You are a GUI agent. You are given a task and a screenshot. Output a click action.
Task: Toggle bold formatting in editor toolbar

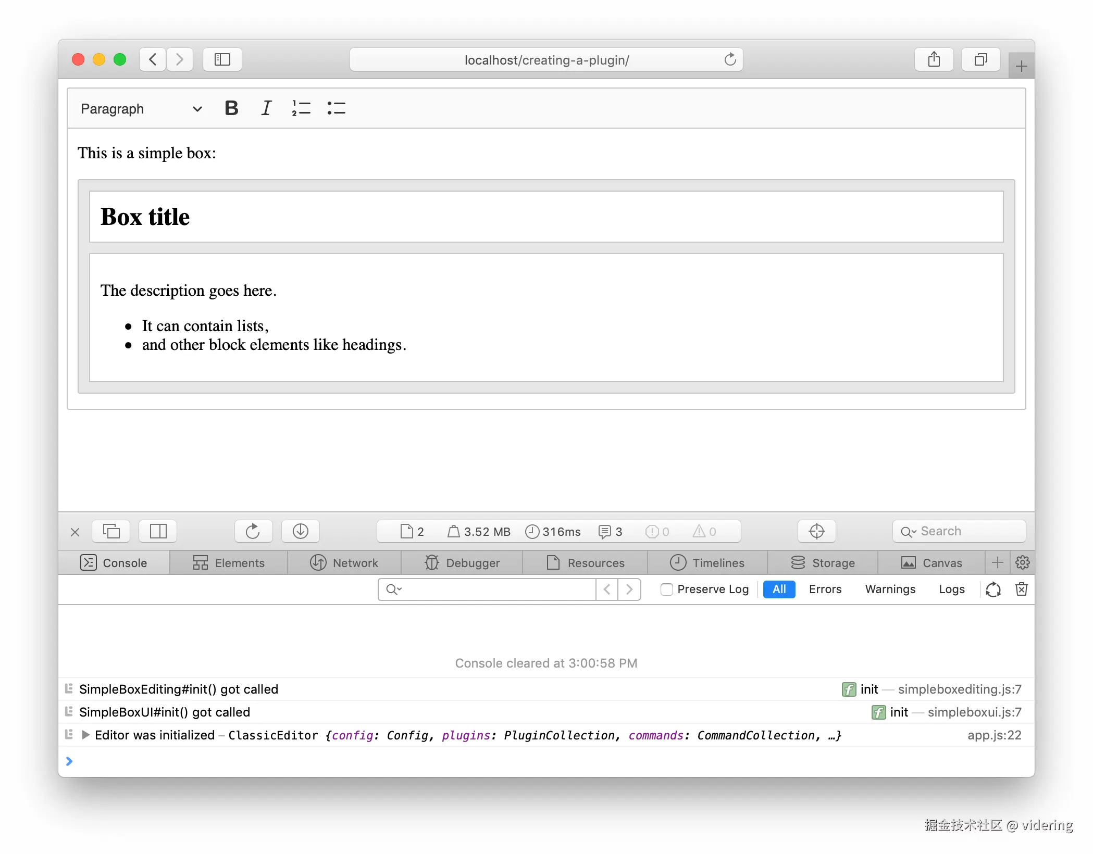coord(231,108)
